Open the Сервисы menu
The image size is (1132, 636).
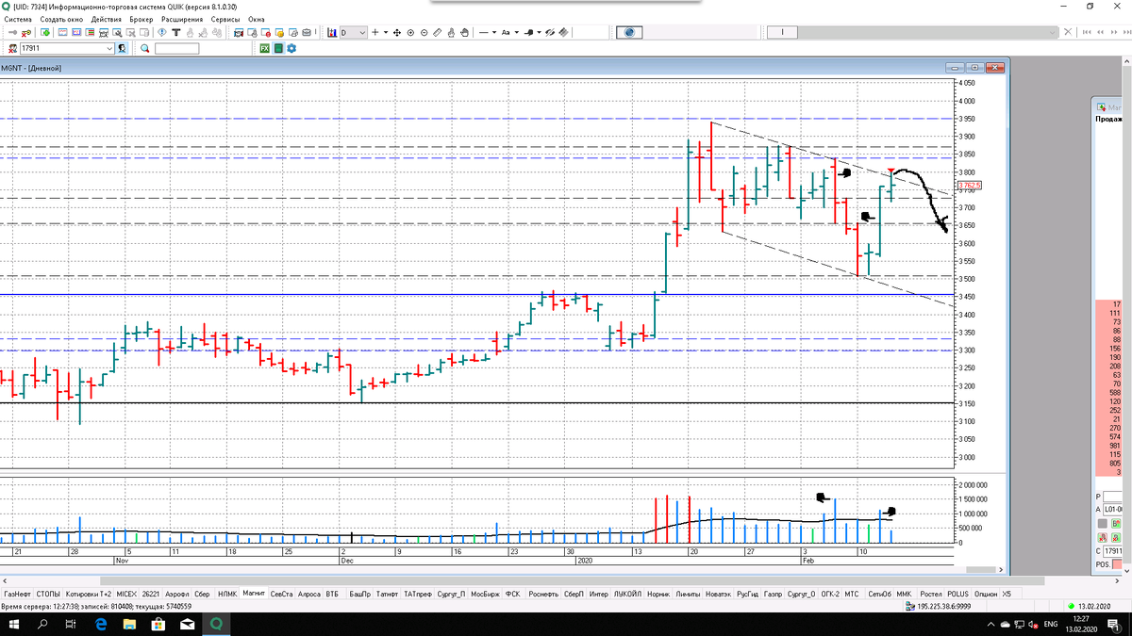225,19
